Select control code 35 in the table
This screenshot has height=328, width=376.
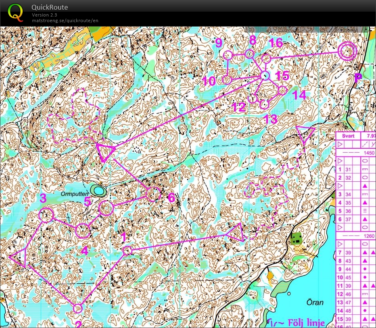coord(348,203)
